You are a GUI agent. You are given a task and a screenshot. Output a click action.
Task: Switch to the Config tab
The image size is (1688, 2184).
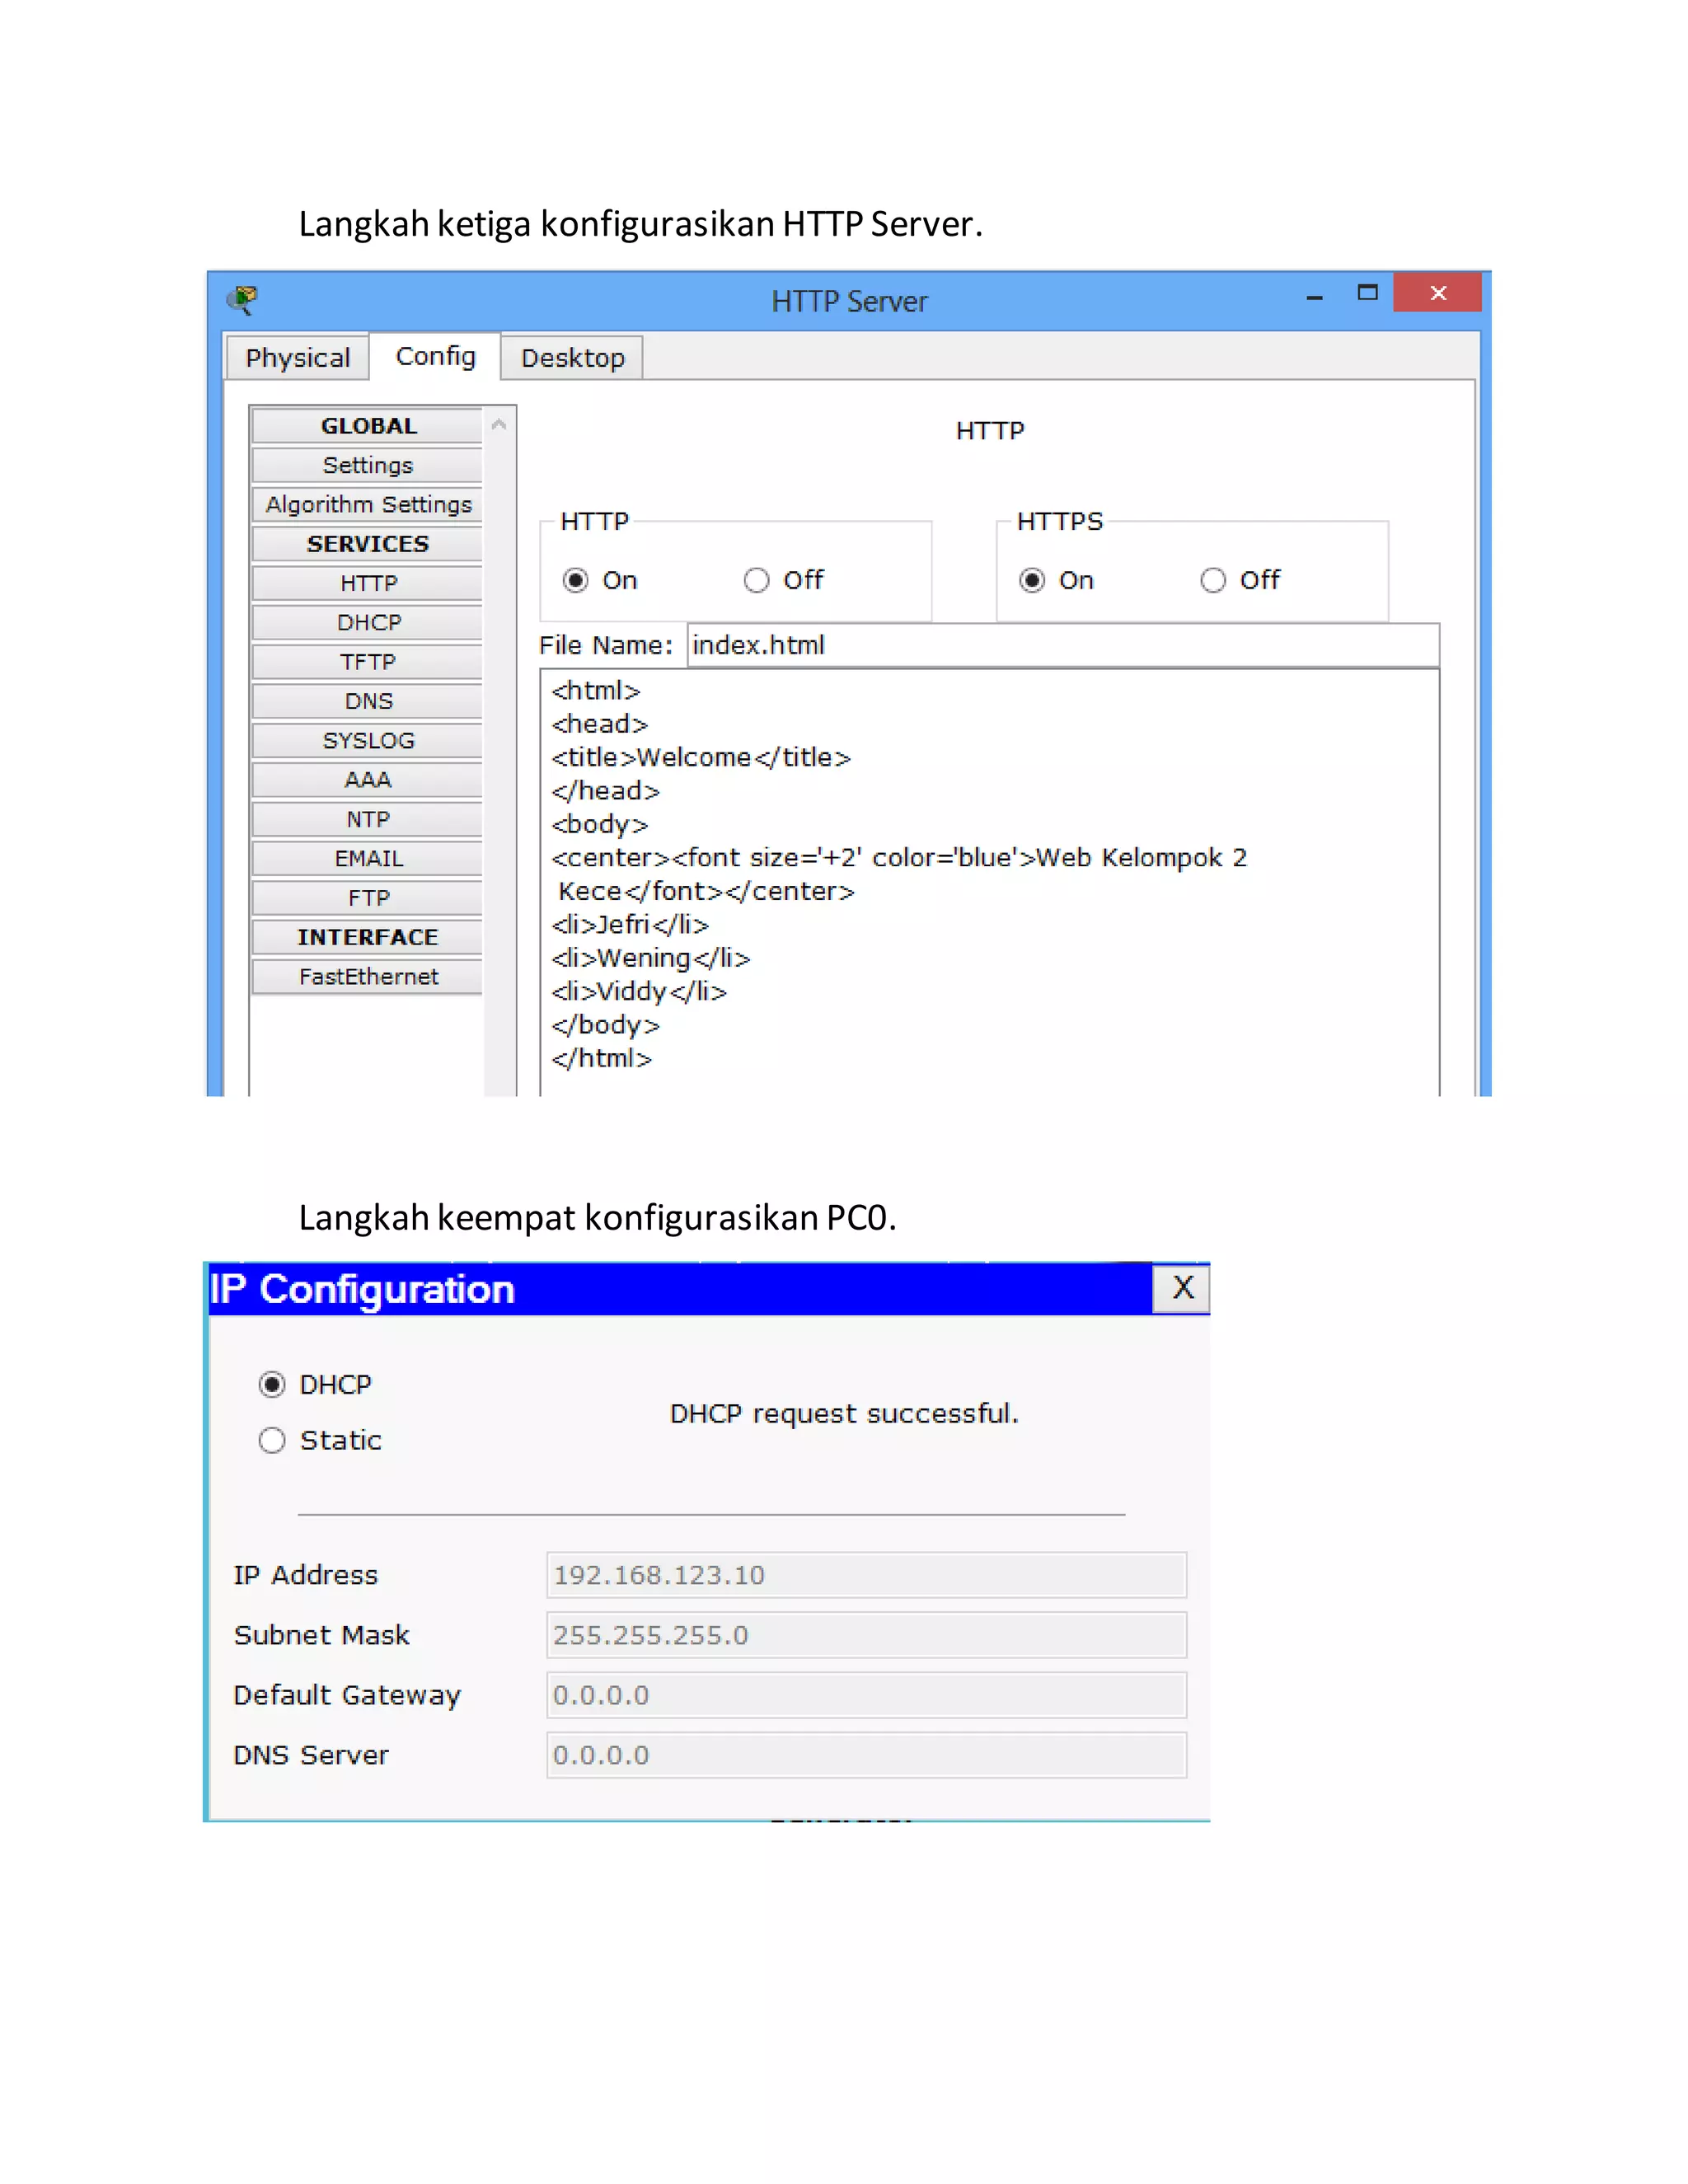(435, 356)
